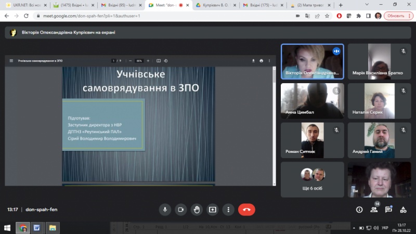This screenshot has width=416, height=234.
Task: Toggle browser side panel icon
Action: tap(368, 16)
